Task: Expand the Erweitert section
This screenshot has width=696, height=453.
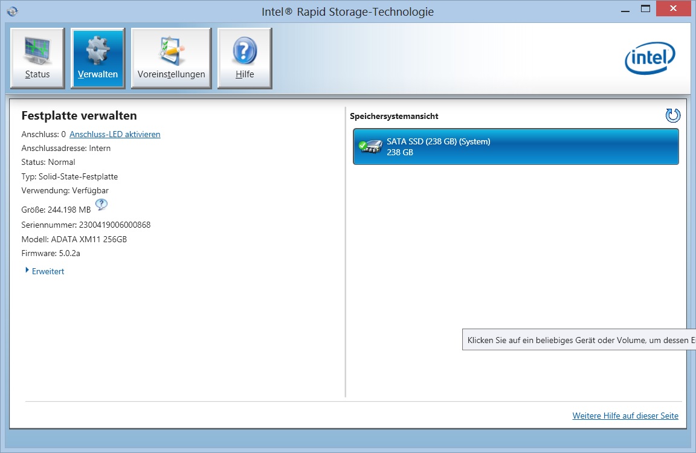Action: [45, 271]
